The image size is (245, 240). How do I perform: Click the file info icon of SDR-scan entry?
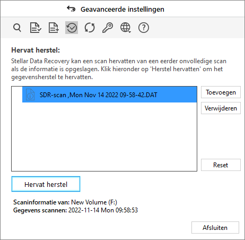30,95
